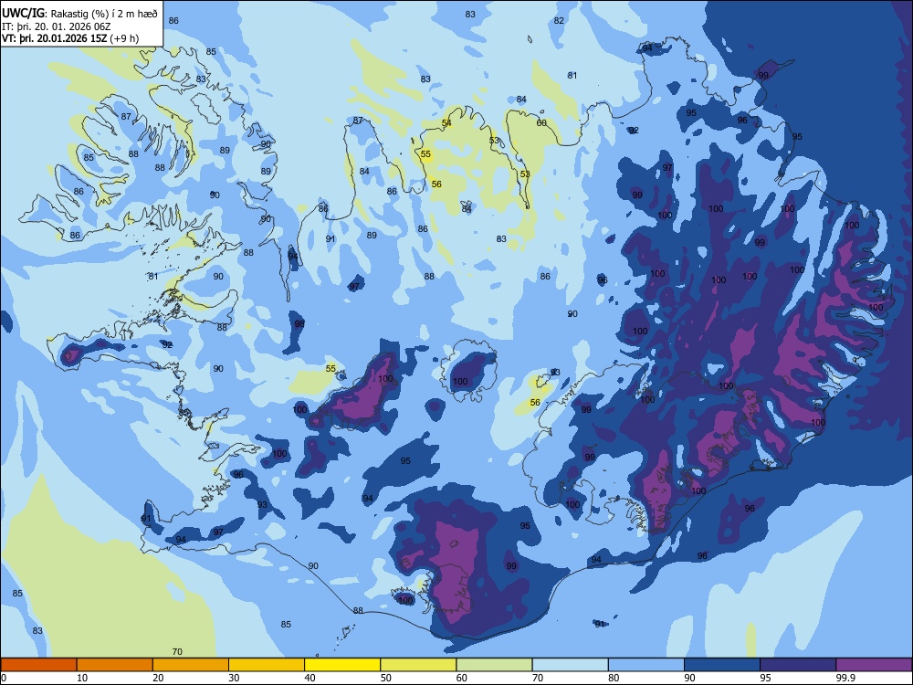Click the bright yellow 40–50 legend swatch
Screen dimensions: 913x685
342,665
